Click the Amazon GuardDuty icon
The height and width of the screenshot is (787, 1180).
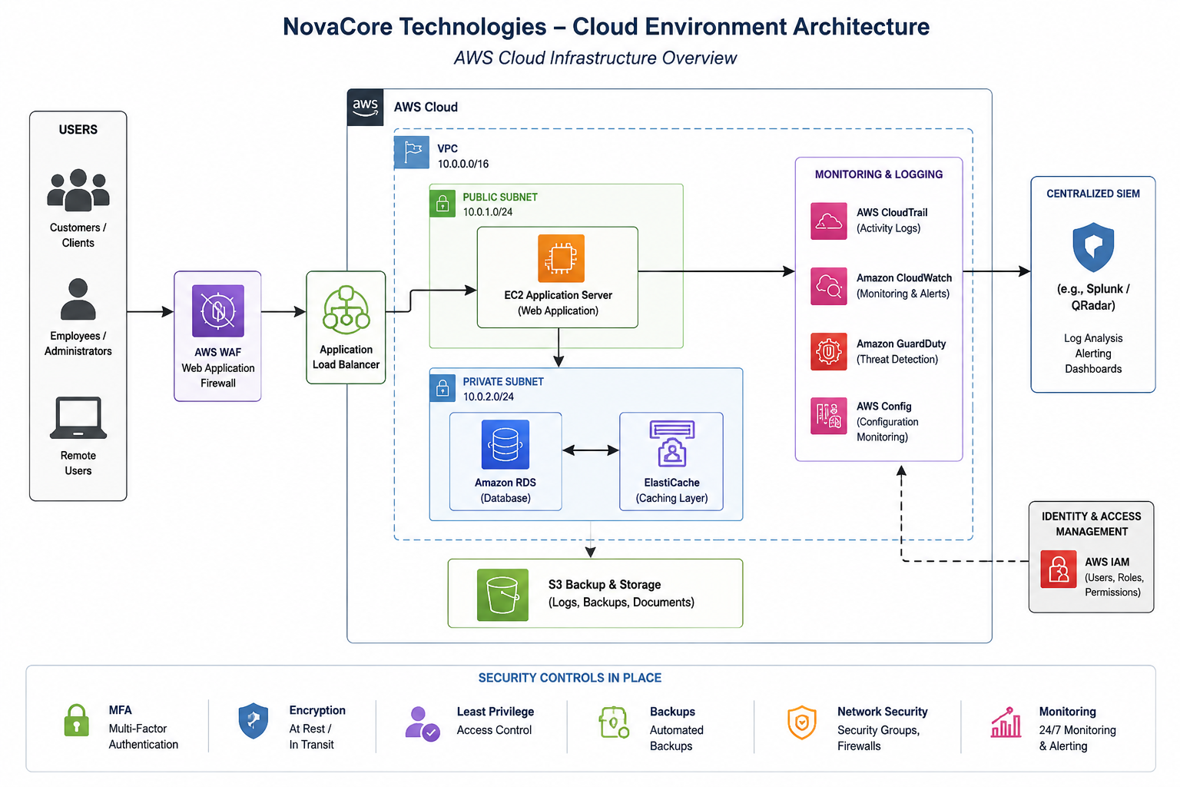[829, 352]
